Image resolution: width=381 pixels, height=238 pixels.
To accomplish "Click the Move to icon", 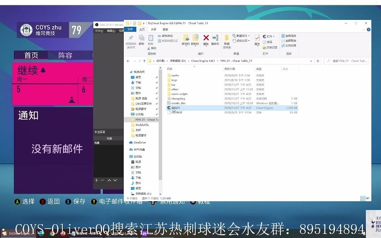I will pos(186,40).
